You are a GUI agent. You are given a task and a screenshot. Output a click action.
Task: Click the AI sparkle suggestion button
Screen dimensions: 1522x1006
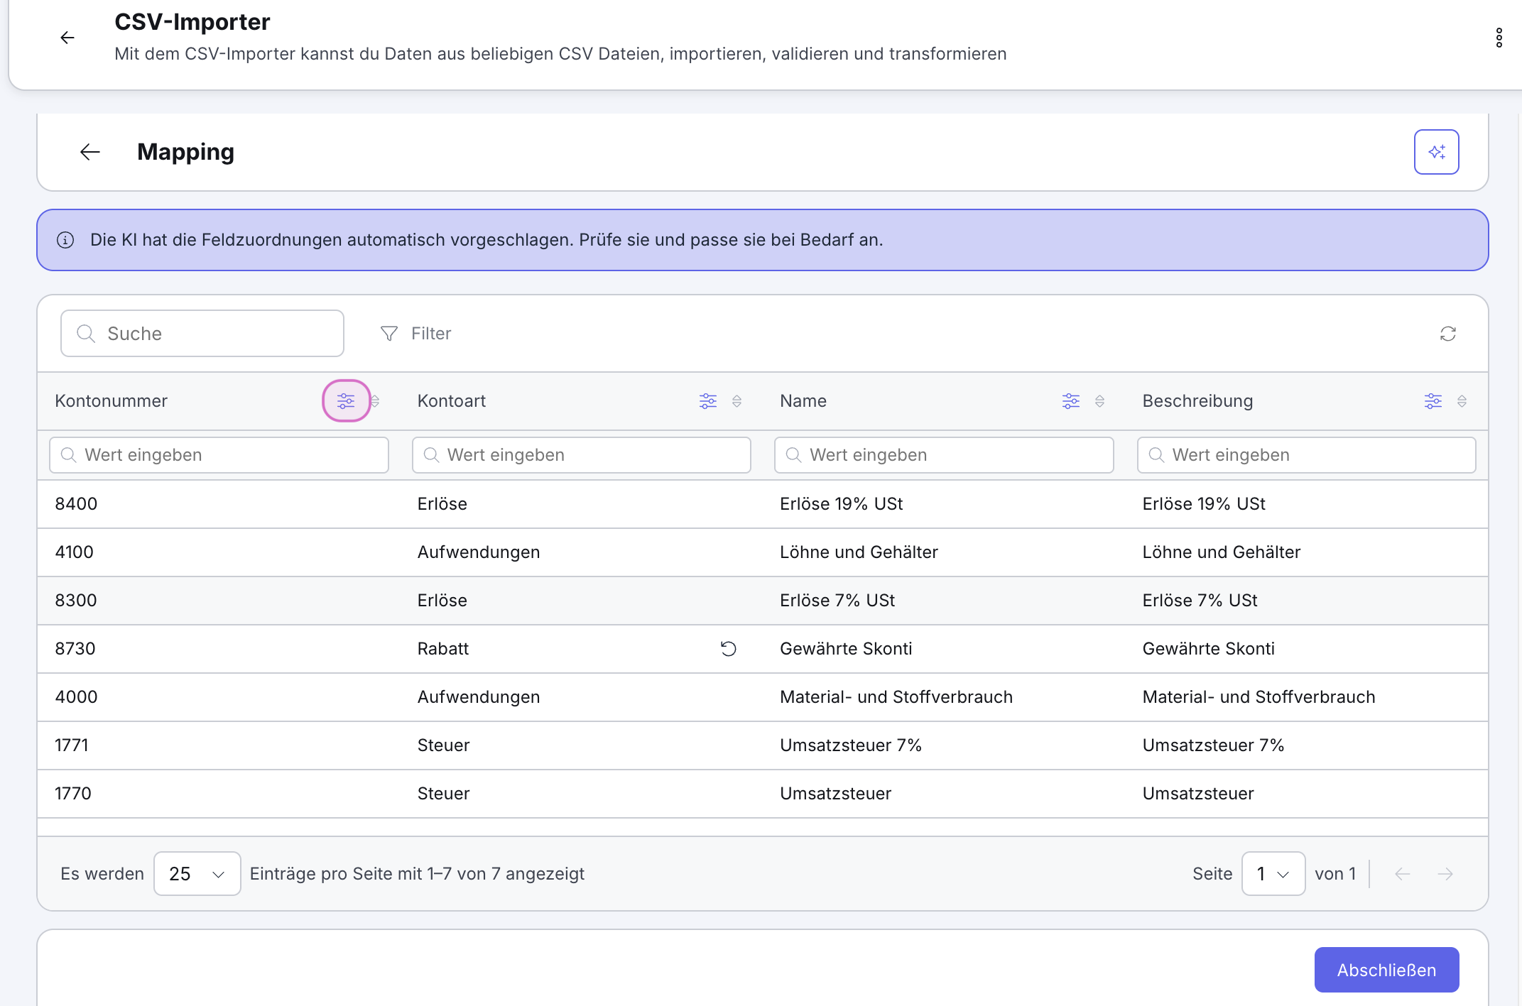(x=1436, y=152)
